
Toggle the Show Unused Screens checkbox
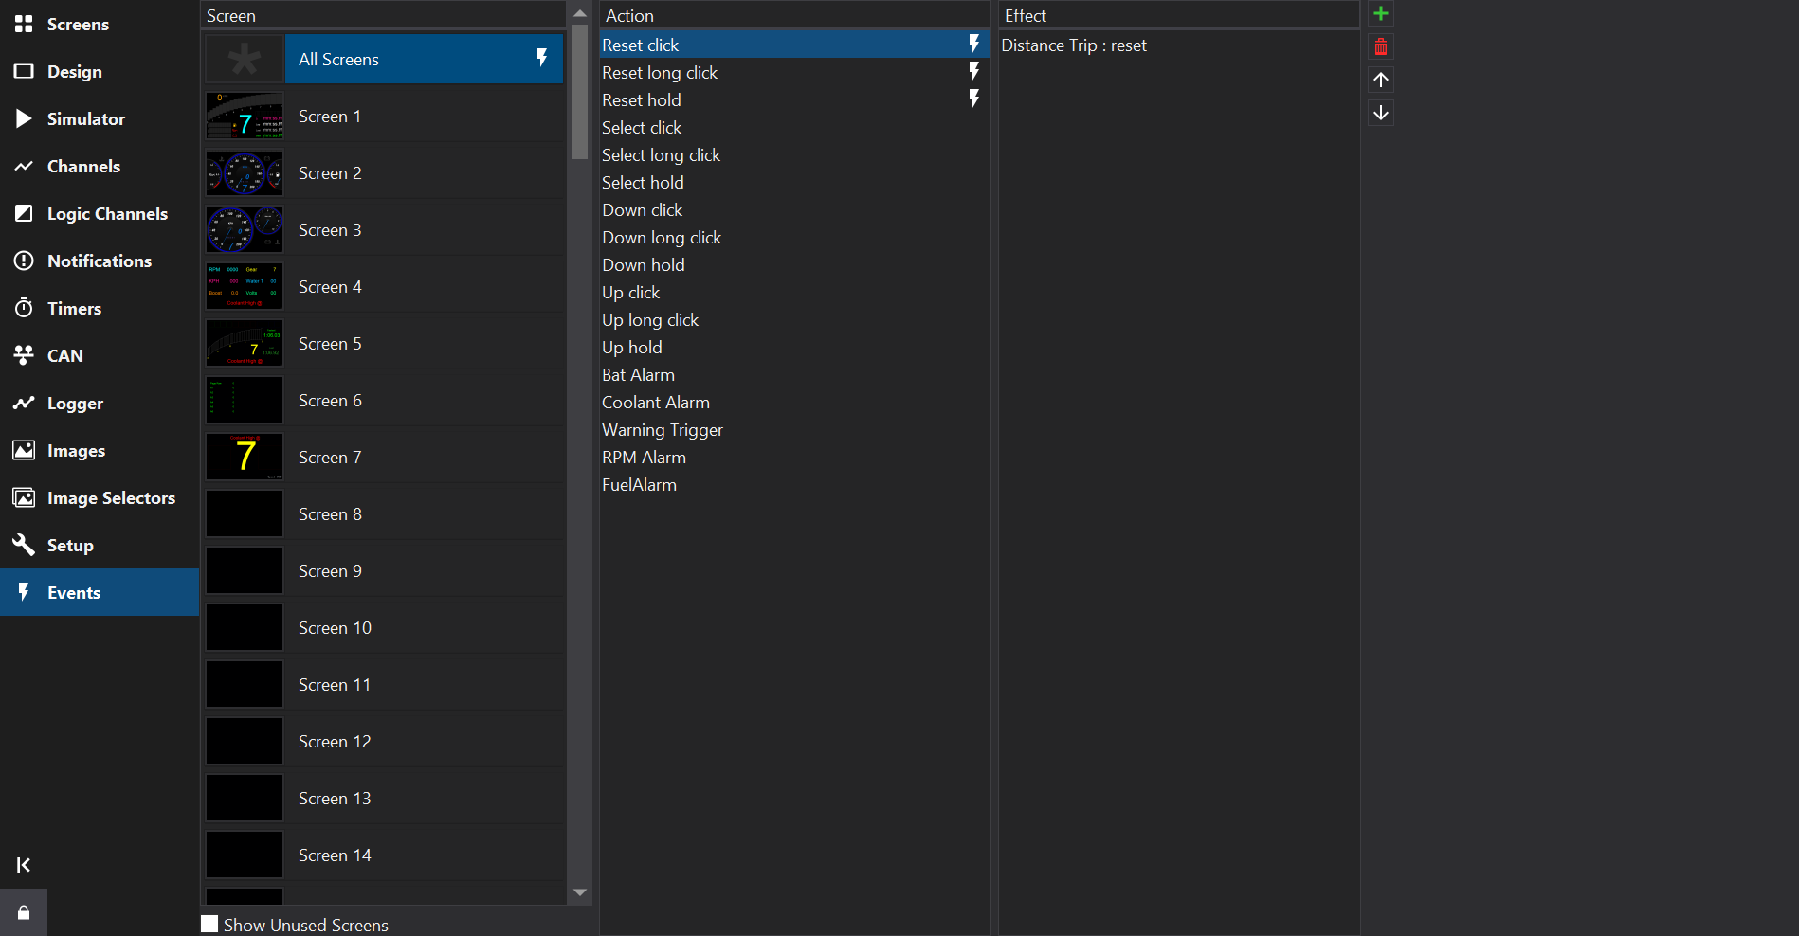(209, 924)
